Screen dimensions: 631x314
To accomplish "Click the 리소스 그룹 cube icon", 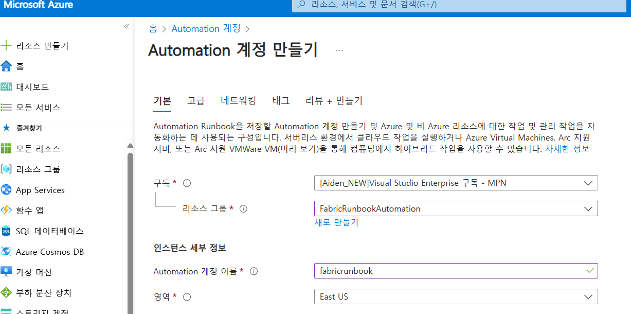I will pyautogui.click(x=6, y=169).
